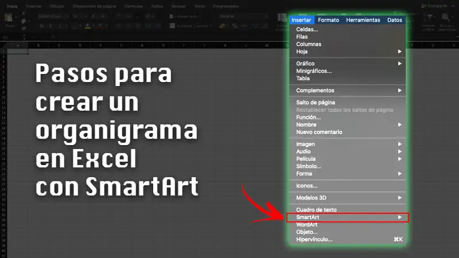Viewport: 459px width, 258px height.
Task: Open the Datos menu in menu bar
Action: (395, 20)
